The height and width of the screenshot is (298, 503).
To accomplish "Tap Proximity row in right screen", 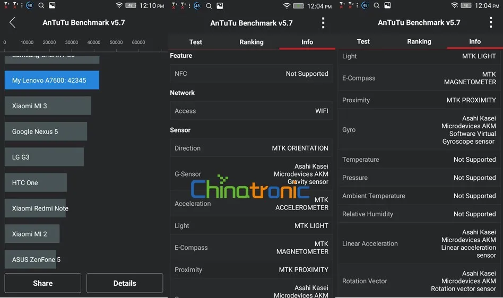I will coord(419,100).
